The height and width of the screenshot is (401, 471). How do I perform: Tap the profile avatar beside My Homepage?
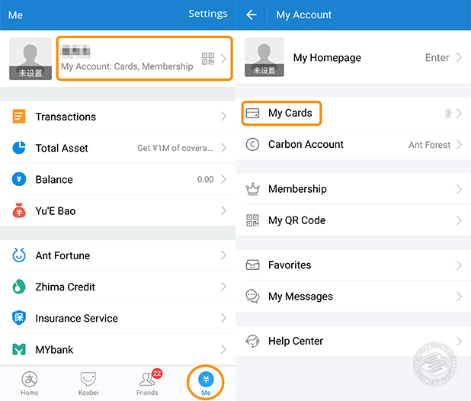coord(265,58)
